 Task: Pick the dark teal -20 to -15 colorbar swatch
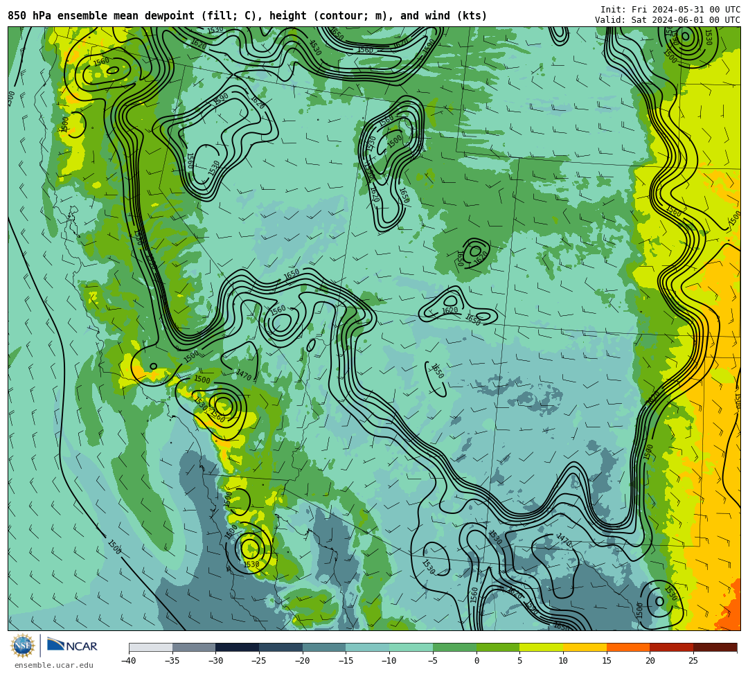[324, 647]
